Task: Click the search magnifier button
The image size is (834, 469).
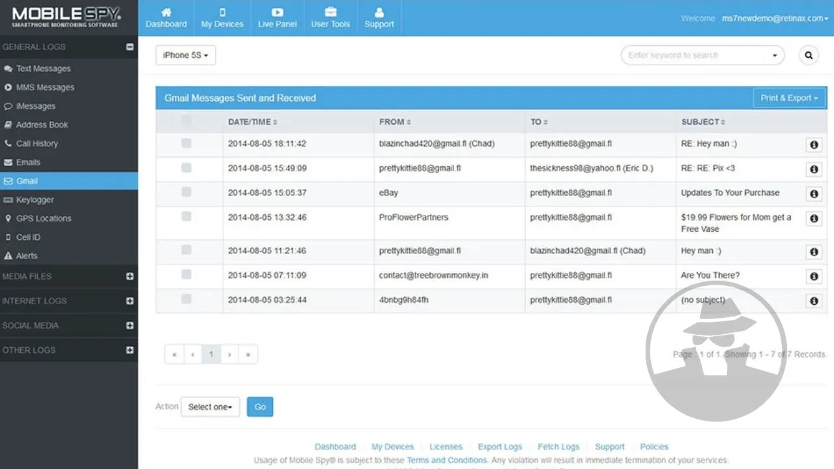Action: pos(809,55)
